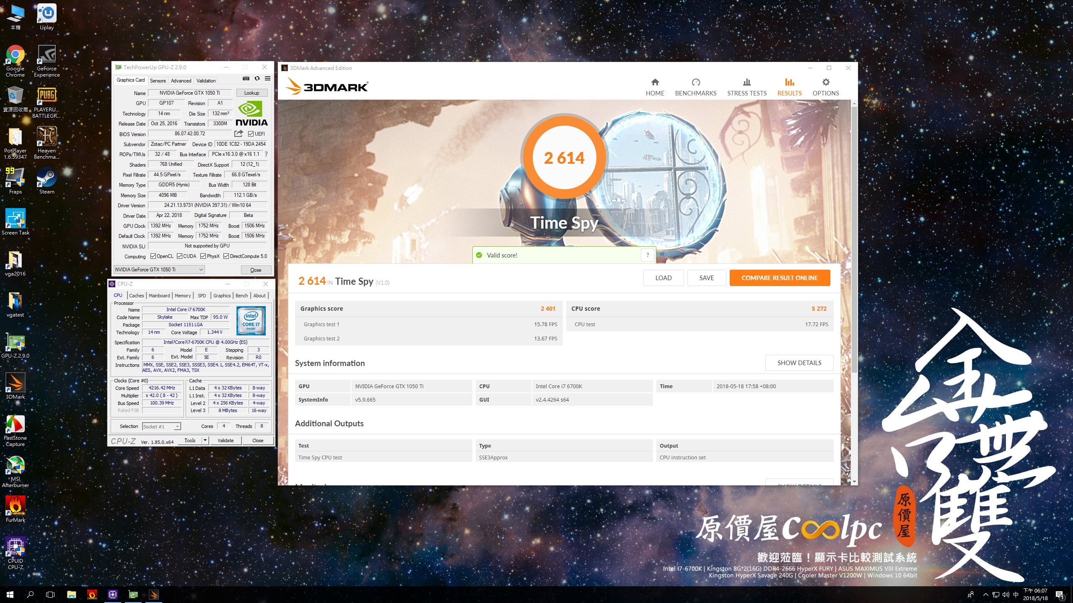Open the PotPlayer desktop shortcut
This screenshot has width=1073, height=603.
[x=15, y=143]
